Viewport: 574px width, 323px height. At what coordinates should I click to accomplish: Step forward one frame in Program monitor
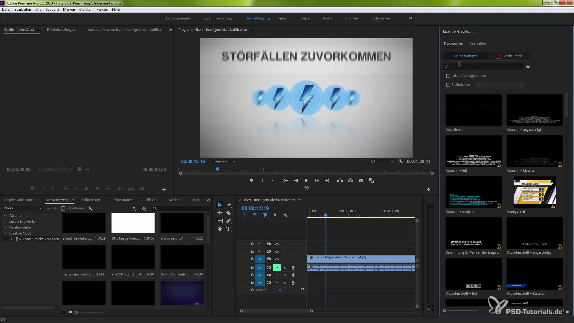click(x=317, y=181)
